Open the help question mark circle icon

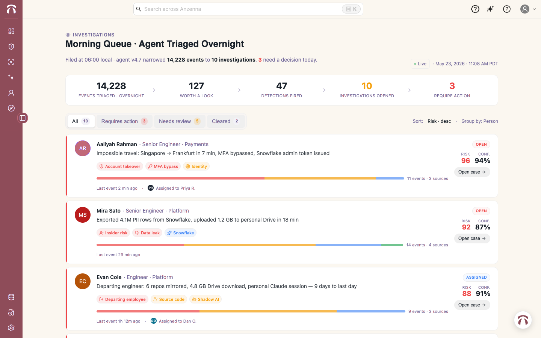[x=507, y=9]
